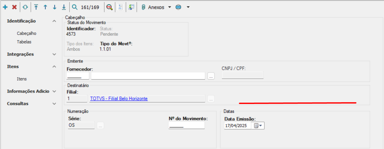Click the Filial code field
This screenshot has height=149, width=384.
tap(77, 99)
